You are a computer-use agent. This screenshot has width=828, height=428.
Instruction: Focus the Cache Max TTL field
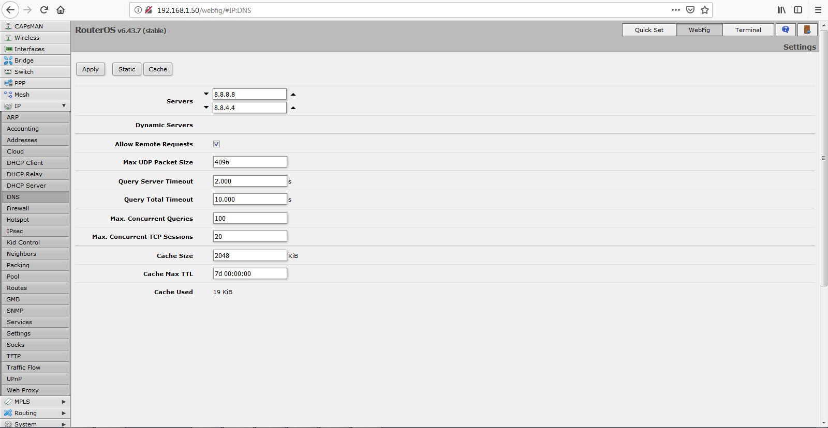point(250,273)
